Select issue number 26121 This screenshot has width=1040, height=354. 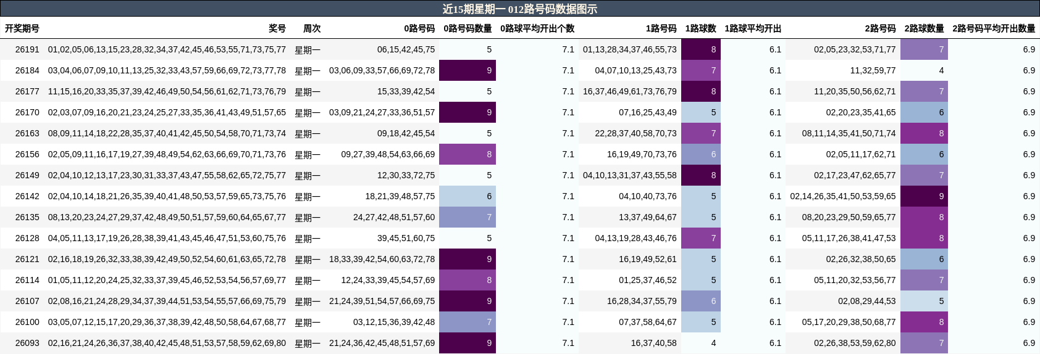(x=27, y=259)
